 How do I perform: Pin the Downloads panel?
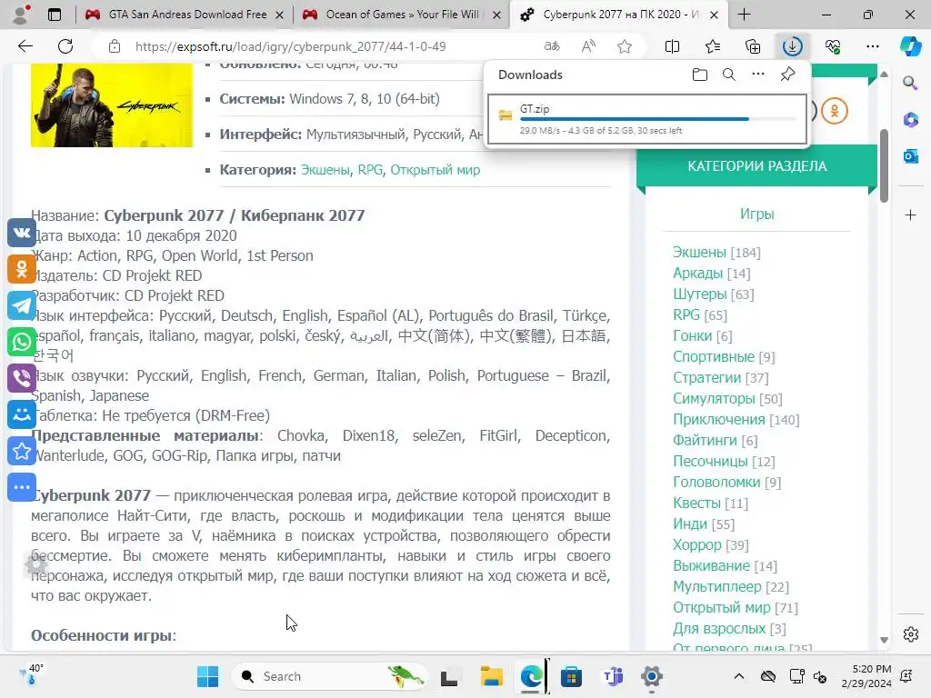(x=787, y=75)
